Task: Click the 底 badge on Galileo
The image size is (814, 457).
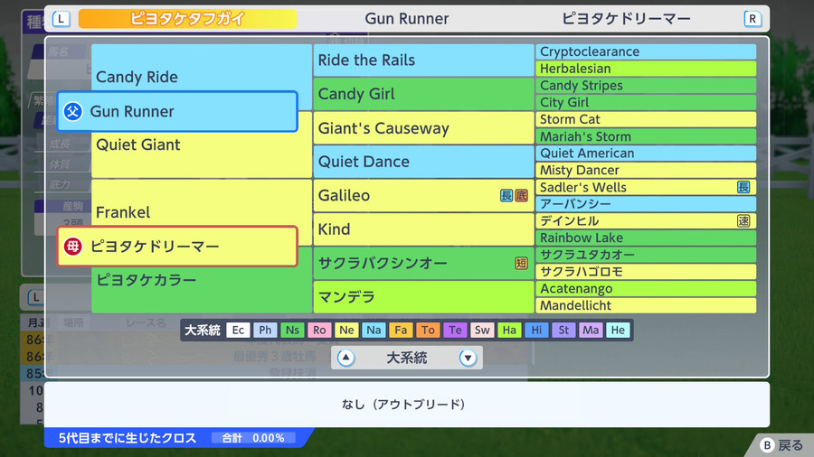Action: pyautogui.click(x=521, y=195)
